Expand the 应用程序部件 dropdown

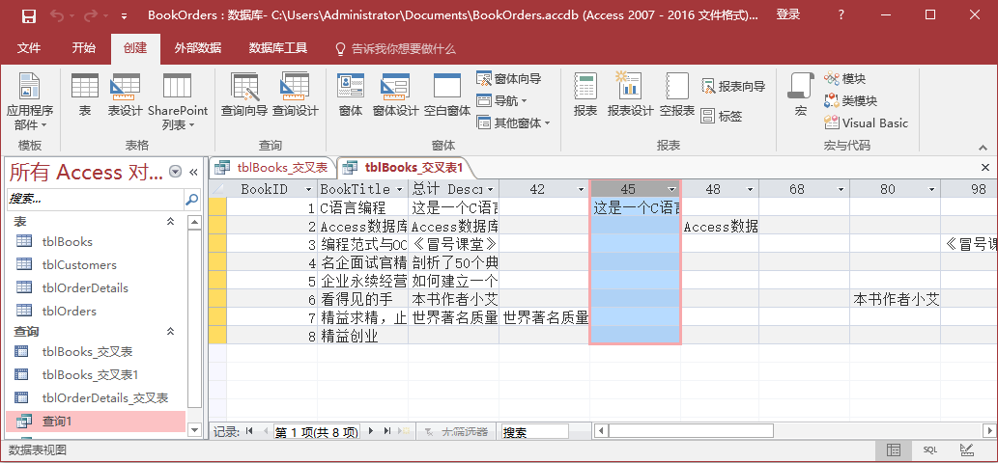(x=30, y=106)
